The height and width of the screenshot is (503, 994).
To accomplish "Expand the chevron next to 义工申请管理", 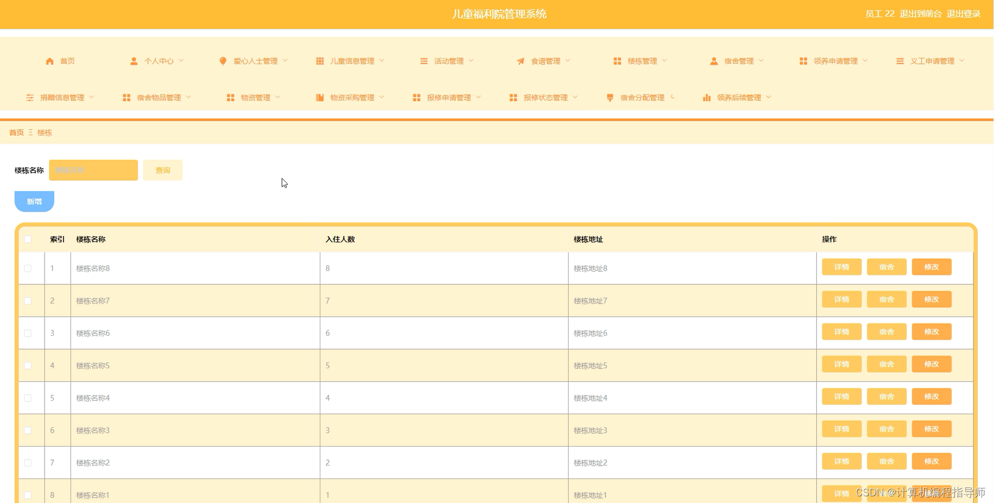I will 962,60.
